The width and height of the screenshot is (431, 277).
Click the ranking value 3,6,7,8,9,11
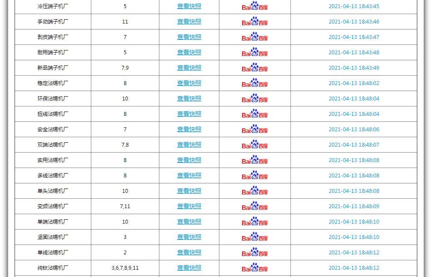(x=125, y=268)
